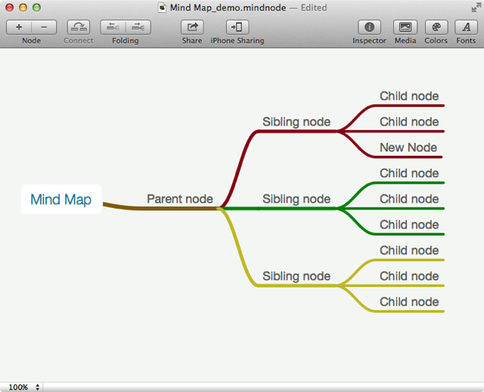
Task: Select the New Node item
Action: (x=408, y=148)
